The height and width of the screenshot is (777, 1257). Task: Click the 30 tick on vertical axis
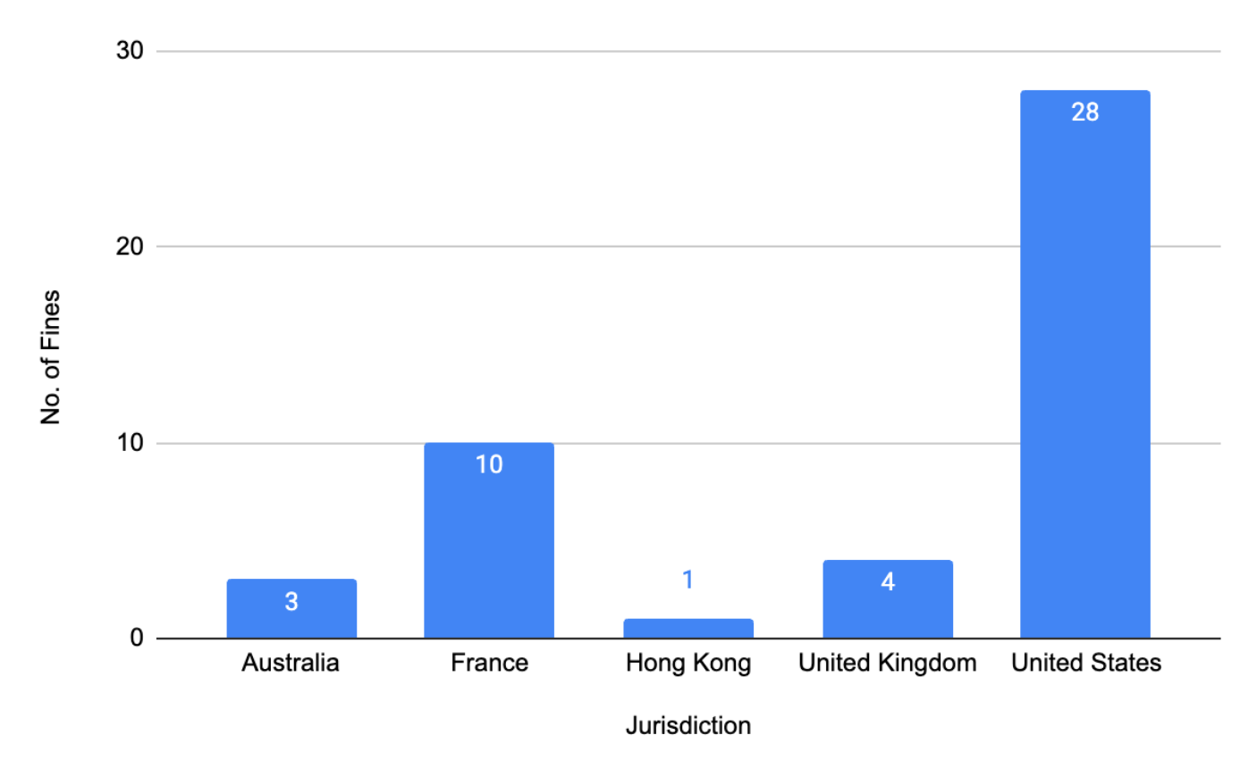(x=130, y=51)
